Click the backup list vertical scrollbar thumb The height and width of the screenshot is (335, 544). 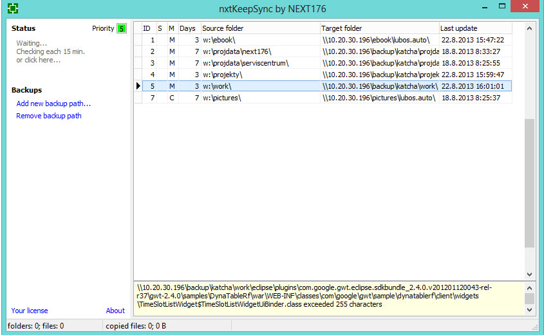[529, 183]
